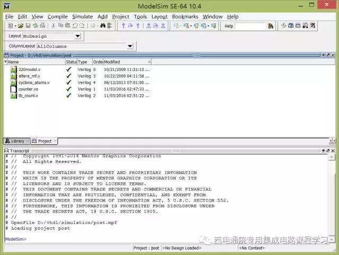
Task: Click the second blue step-over arrow icon
Action: click(x=130, y=26)
